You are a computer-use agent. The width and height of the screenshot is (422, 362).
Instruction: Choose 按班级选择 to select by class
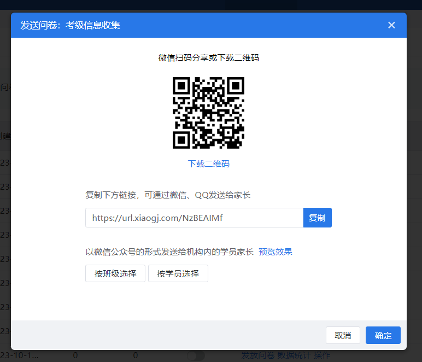(x=115, y=273)
